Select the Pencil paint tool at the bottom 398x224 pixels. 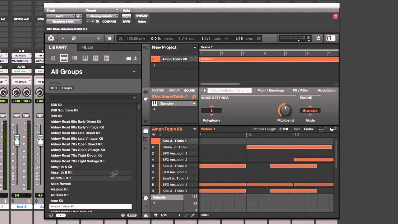[186, 215]
